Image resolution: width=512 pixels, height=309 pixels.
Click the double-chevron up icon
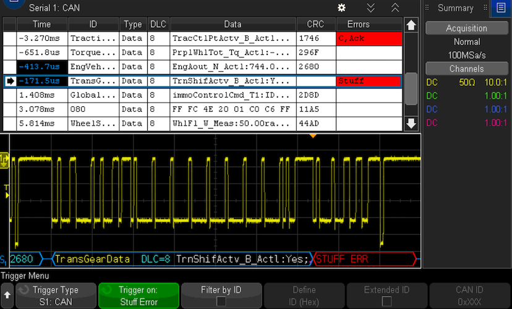(395, 8)
